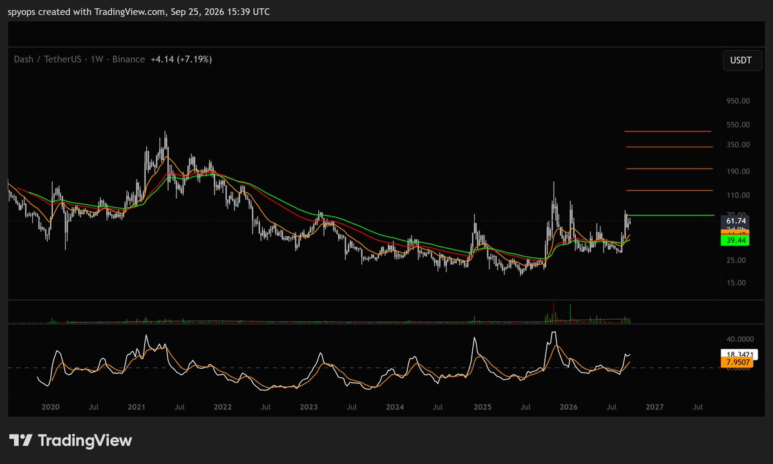Click the green 39.44 moving average label

pos(736,240)
